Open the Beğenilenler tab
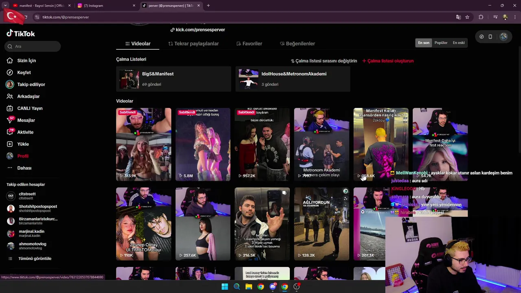Image resolution: width=521 pixels, height=293 pixels. (x=297, y=44)
